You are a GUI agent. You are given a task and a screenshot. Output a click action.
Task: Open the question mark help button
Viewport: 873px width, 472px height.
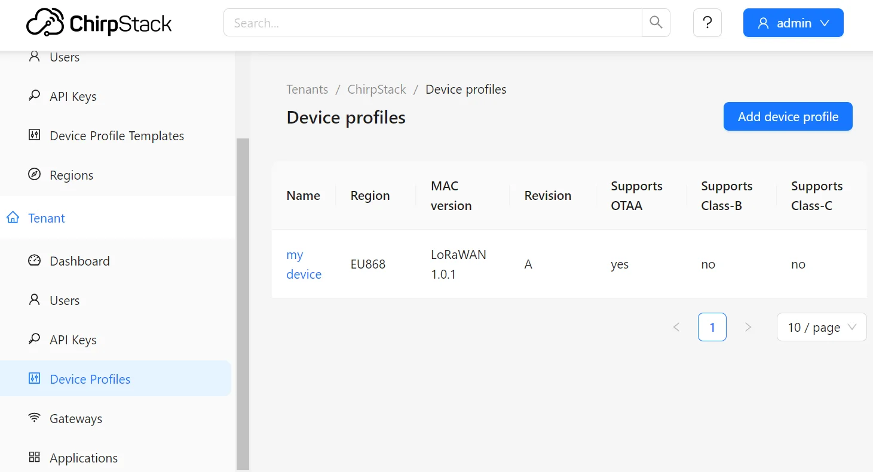[x=707, y=23]
